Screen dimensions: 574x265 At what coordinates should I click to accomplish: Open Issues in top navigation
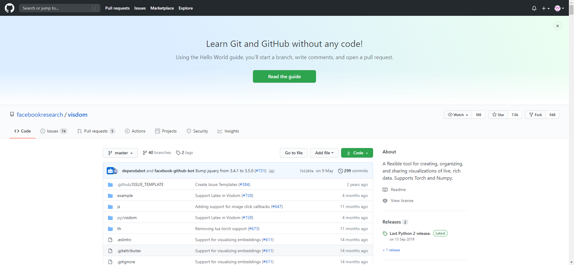pos(140,8)
